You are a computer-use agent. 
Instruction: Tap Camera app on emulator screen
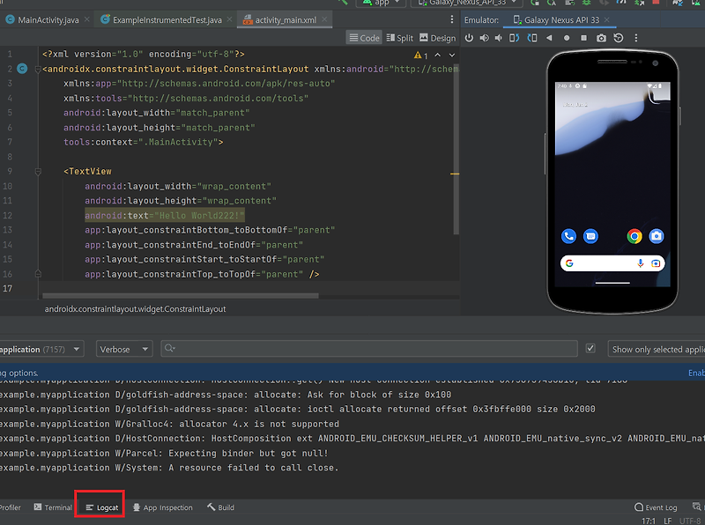pos(657,236)
